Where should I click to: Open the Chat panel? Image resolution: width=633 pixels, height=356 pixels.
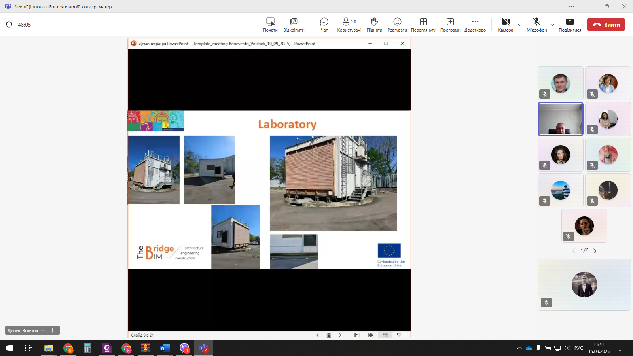coord(324,25)
